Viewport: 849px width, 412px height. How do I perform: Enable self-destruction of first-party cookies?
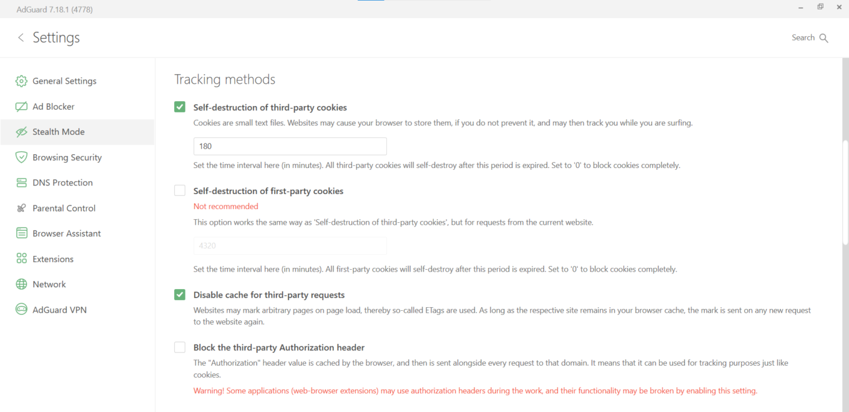point(180,191)
